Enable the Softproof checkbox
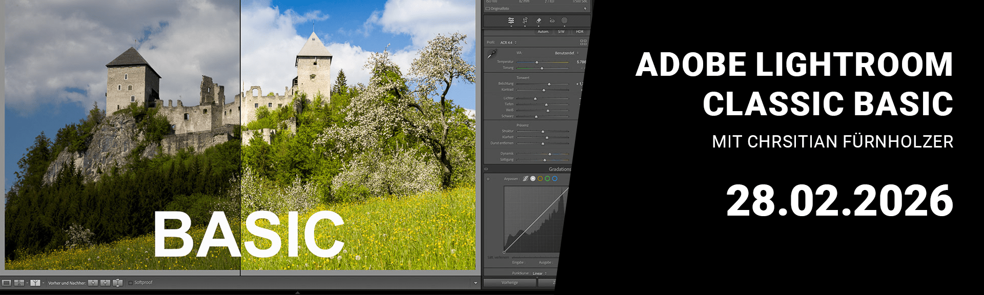 tap(131, 283)
